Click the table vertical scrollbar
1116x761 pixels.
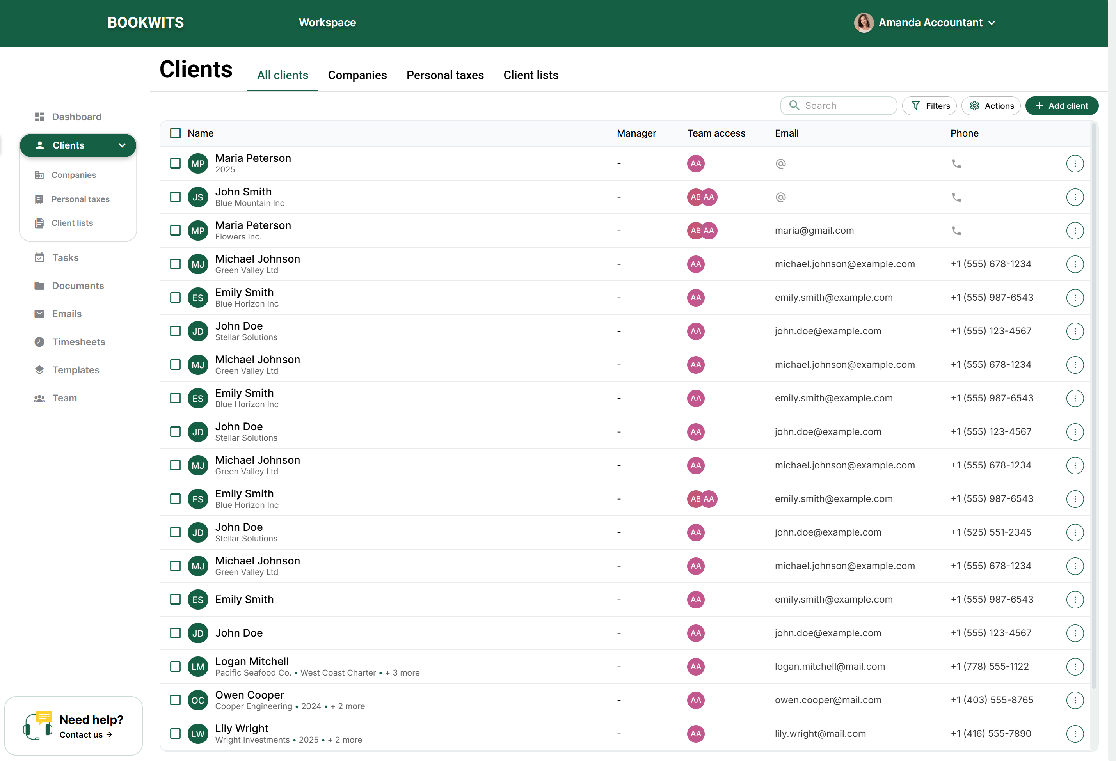[1095, 406]
